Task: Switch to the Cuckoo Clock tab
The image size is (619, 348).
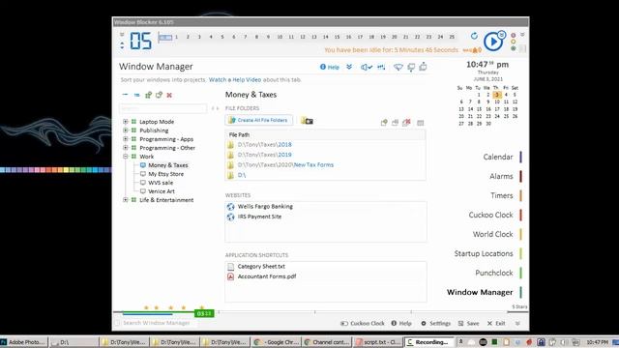Action: (490, 215)
